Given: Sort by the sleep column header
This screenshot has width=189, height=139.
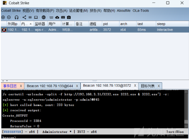Looking at the screenshot, I should tap(172, 24).
